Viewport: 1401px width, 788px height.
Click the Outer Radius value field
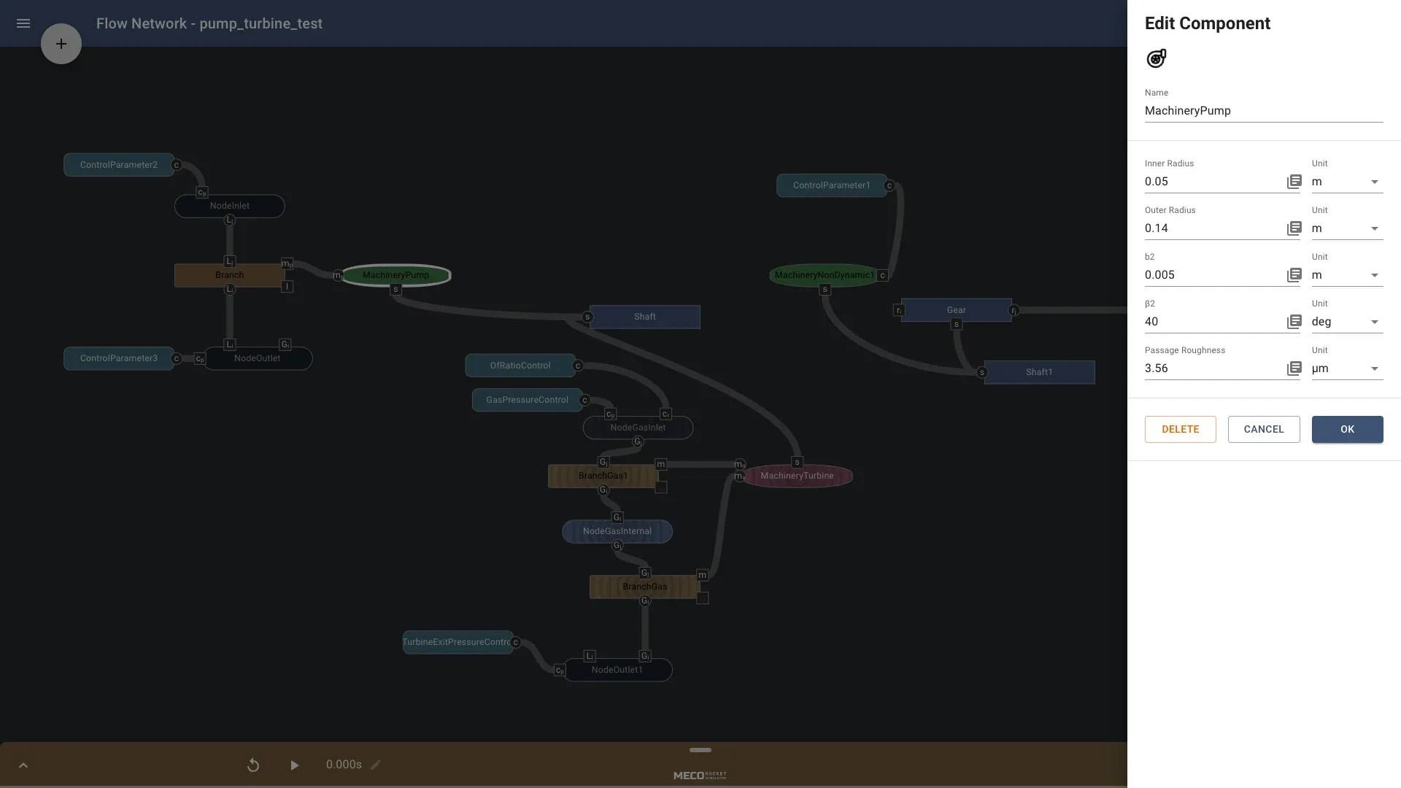click(1211, 228)
